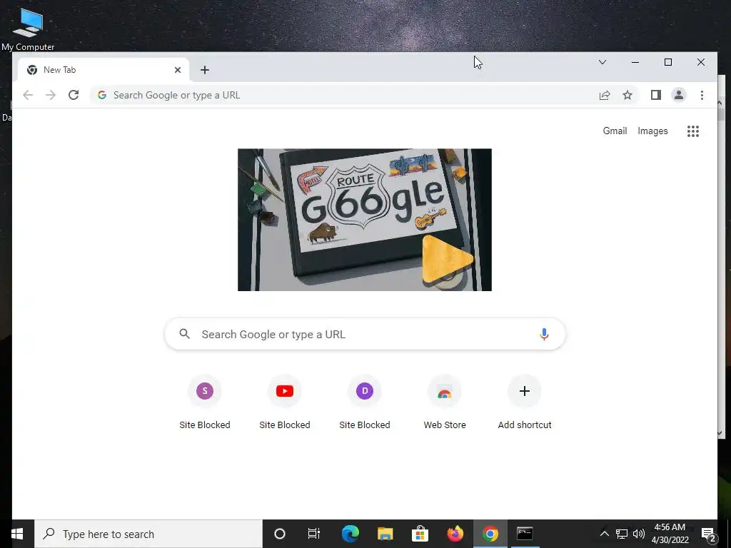
Task: Open the Chrome side panel icon
Action: tap(656, 95)
